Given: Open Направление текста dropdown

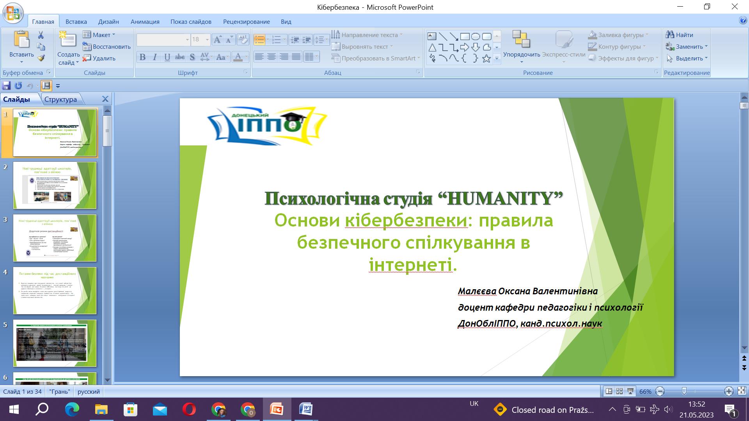Looking at the screenshot, I should pyautogui.click(x=367, y=35).
